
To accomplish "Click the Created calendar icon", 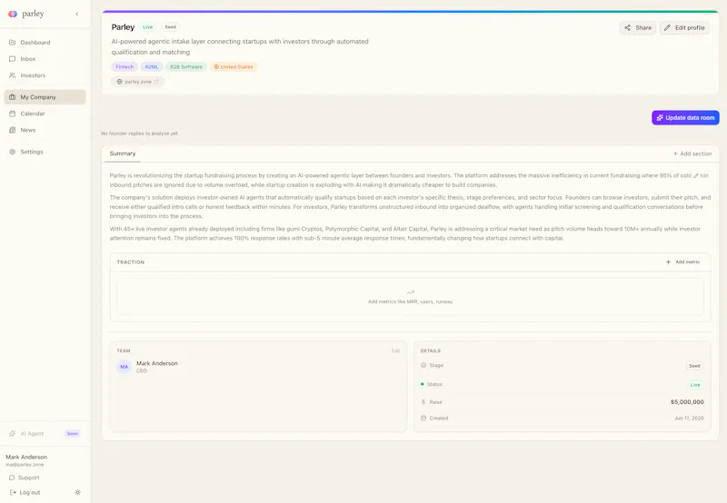I will click(x=423, y=418).
